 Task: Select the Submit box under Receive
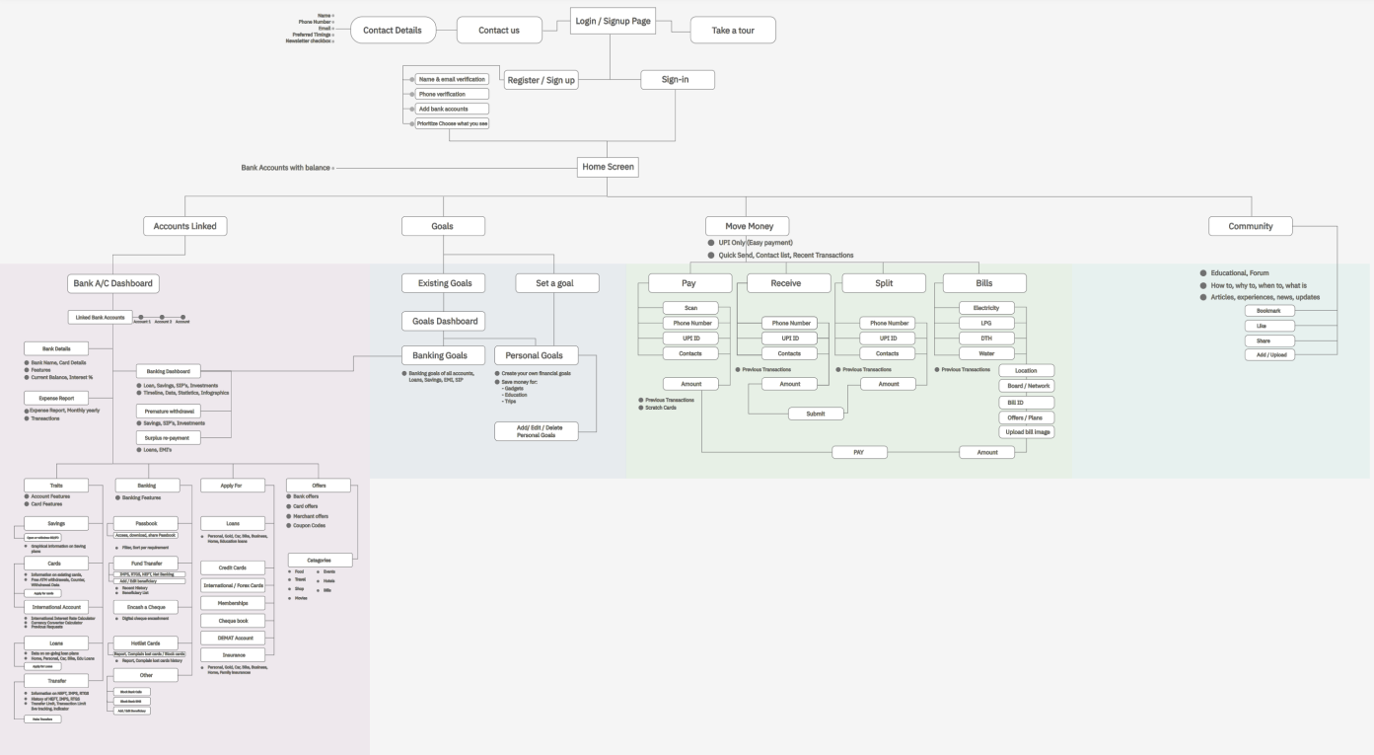pyautogui.click(x=817, y=413)
